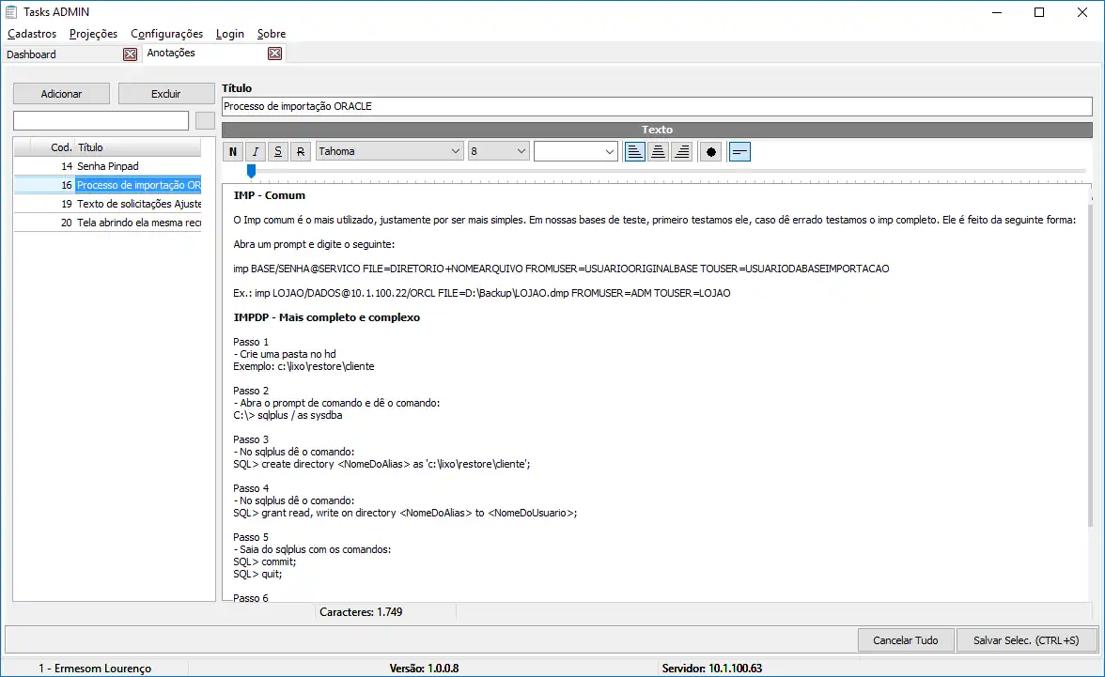Switch to the Dashboard tab
1105x677 pixels.
point(64,54)
